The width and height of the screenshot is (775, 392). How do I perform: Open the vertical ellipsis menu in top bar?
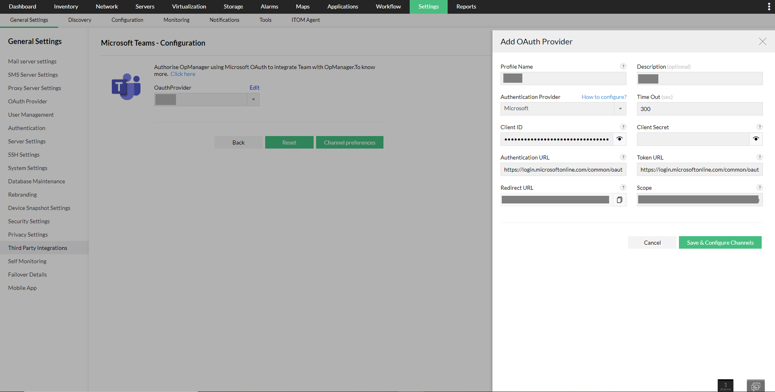[769, 6]
